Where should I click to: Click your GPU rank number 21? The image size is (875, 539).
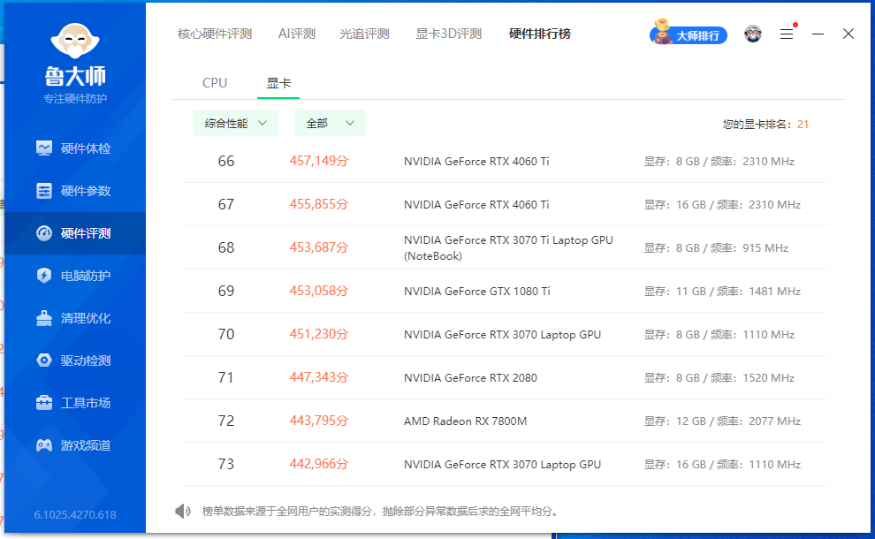[x=803, y=125]
